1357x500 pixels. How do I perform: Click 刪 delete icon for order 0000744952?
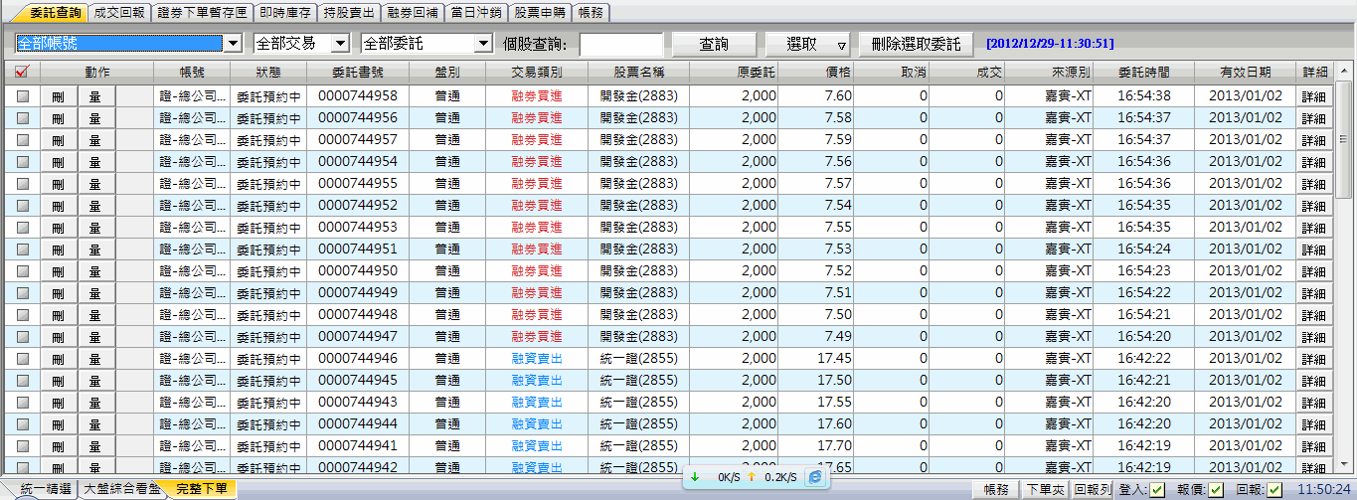click(x=58, y=206)
